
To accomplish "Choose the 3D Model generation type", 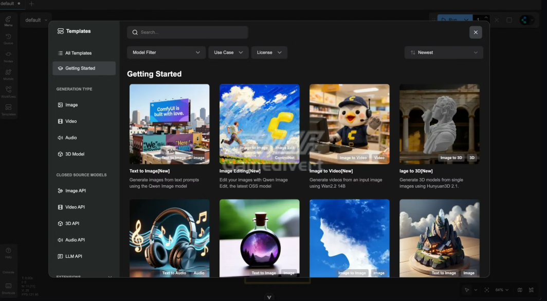I will [x=84, y=154].
